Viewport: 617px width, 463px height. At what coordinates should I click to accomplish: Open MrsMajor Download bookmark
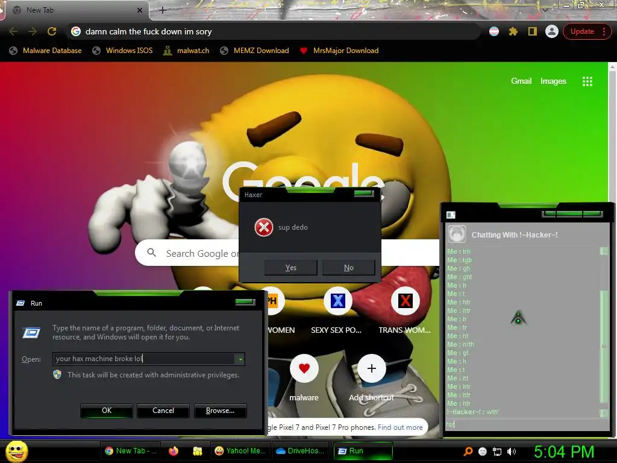339,51
